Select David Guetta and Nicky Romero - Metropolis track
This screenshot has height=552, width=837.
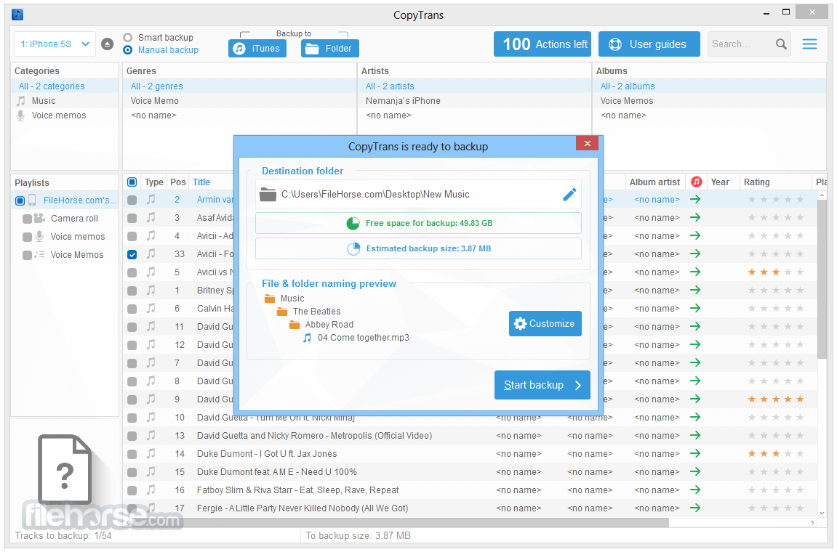pos(314,436)
